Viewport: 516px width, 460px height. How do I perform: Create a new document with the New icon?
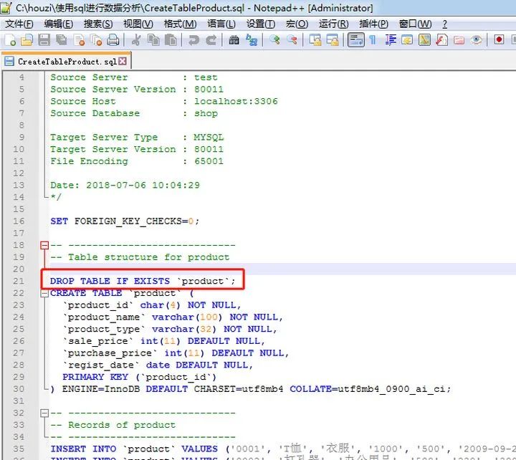tap(10, 40)
